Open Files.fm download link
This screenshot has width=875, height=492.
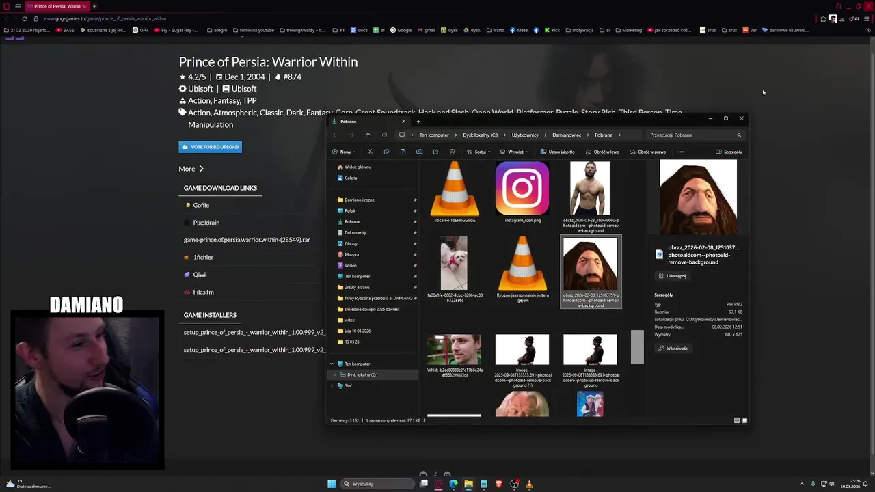click(203, 292)
